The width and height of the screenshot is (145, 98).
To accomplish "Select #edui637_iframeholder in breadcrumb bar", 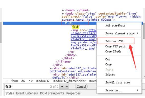I will [x=69, y=81].
